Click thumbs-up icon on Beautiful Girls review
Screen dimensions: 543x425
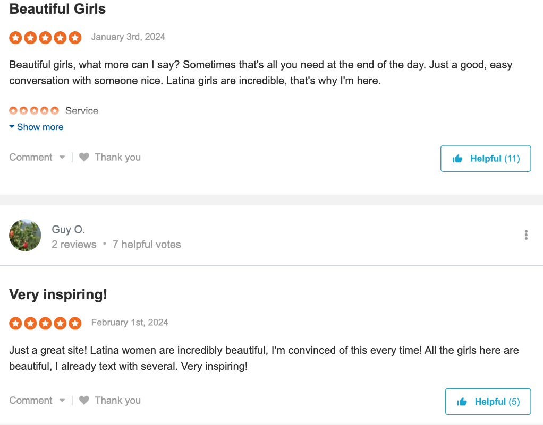pyautogui.click(x=457, y=159)
